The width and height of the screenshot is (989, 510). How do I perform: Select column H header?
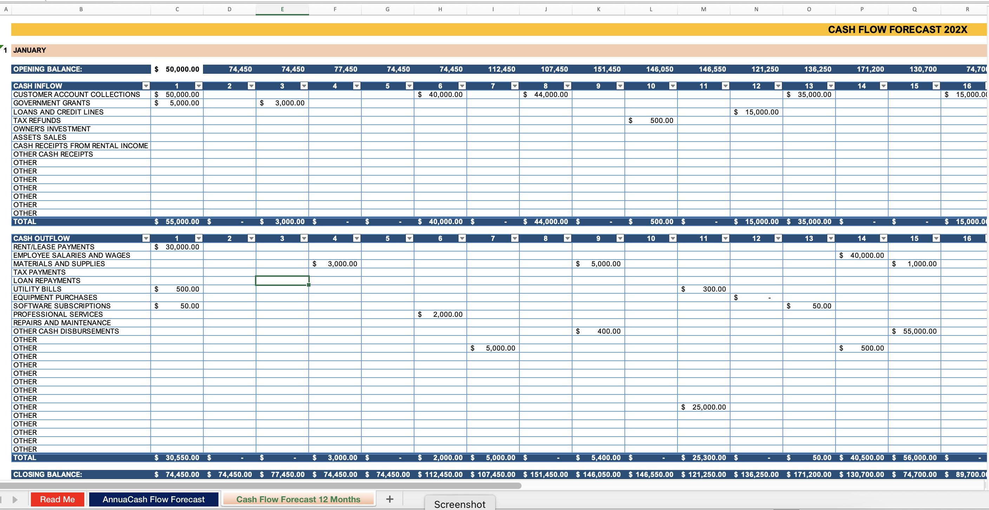click(440, 9)
